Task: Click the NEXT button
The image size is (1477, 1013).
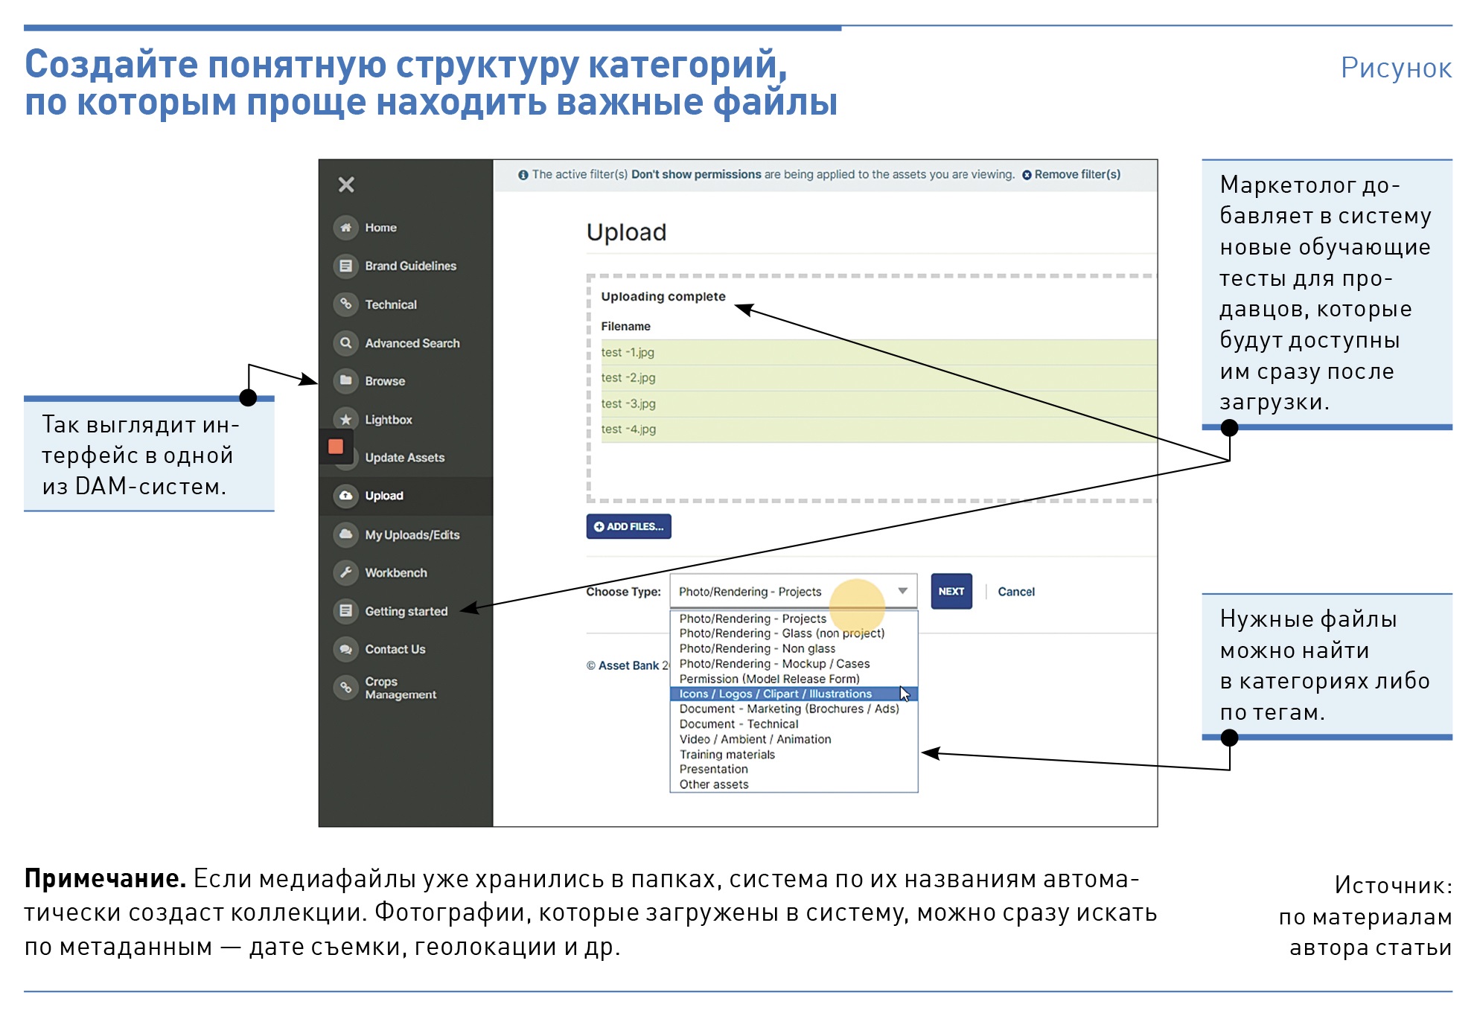Action: pyautogui.click(x=951, y=591)
